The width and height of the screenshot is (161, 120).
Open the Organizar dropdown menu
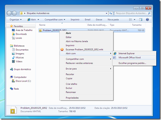click(x=15, y=20)
